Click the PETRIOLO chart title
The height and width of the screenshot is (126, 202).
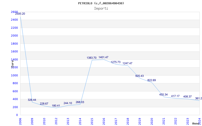click(101, 3)
